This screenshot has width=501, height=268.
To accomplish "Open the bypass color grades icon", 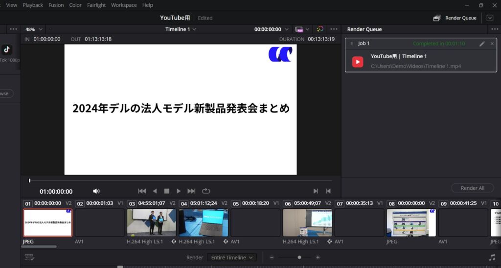I will pos(319,29).
